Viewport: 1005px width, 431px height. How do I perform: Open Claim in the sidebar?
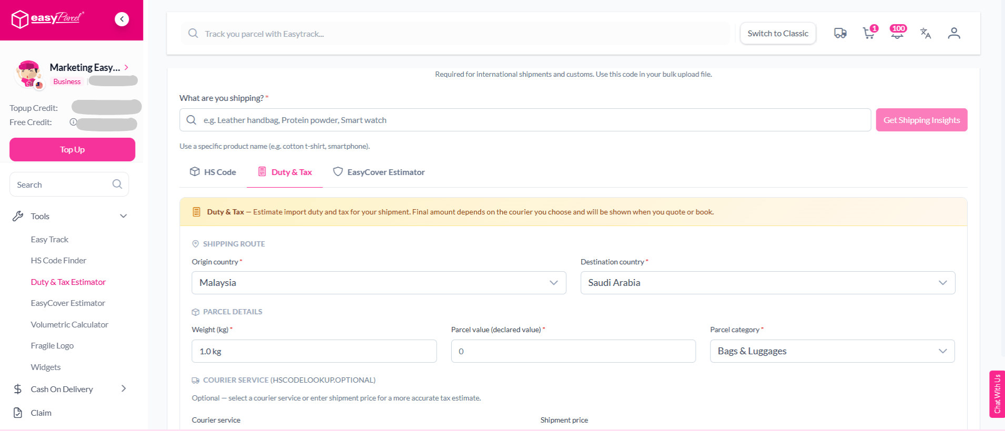(x=41, y=413)
